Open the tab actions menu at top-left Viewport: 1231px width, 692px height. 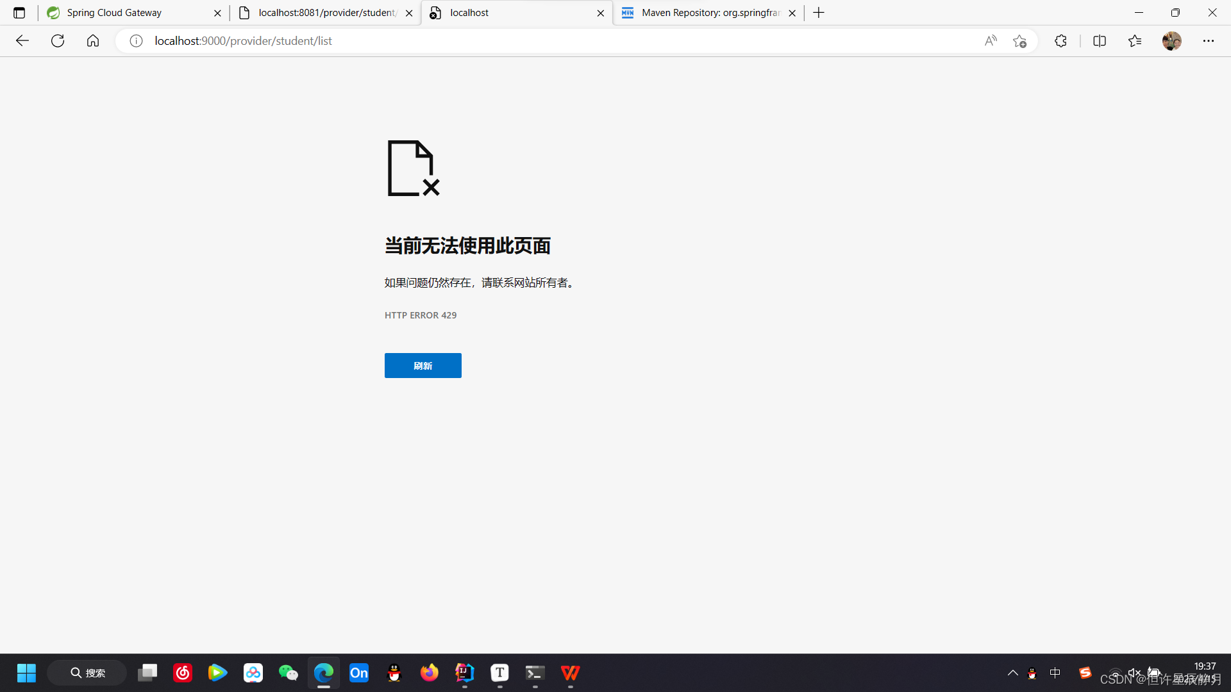coord(19,12)
